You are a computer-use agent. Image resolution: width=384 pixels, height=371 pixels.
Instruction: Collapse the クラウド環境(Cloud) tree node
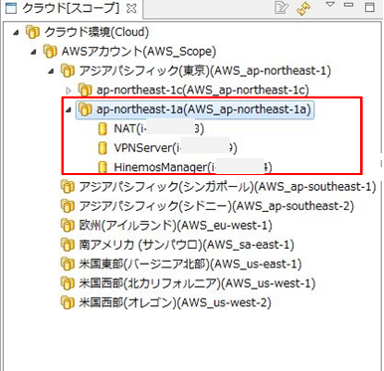pos(16,33)
